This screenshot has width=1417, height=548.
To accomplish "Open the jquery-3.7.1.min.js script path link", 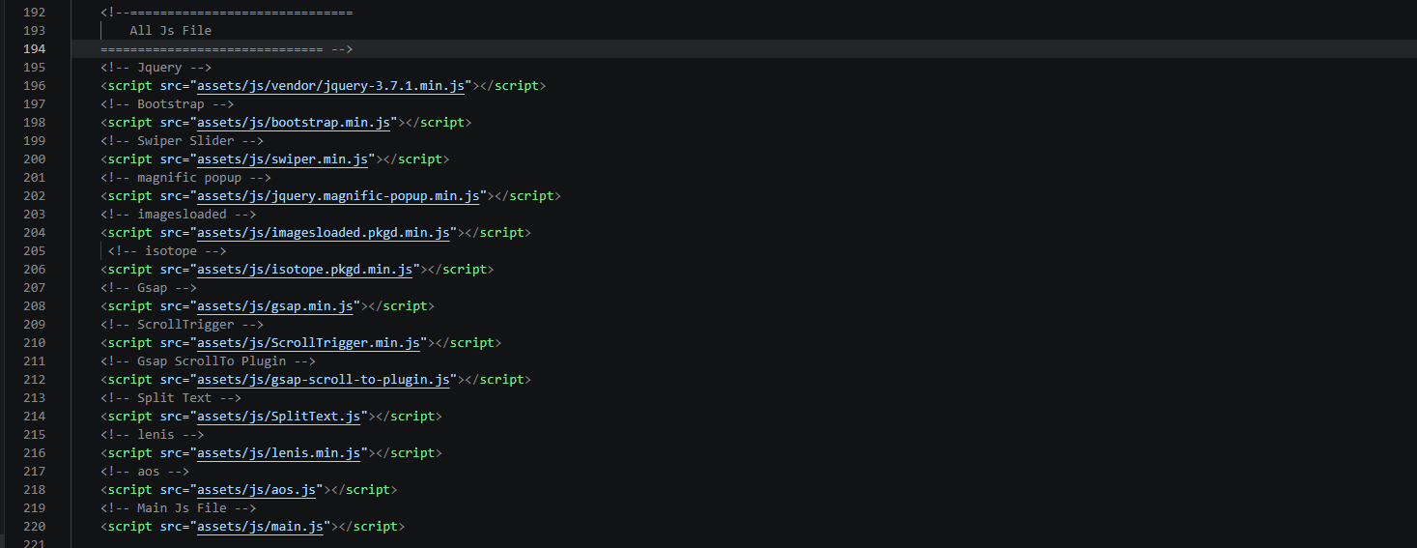I will tap(331, 85).
